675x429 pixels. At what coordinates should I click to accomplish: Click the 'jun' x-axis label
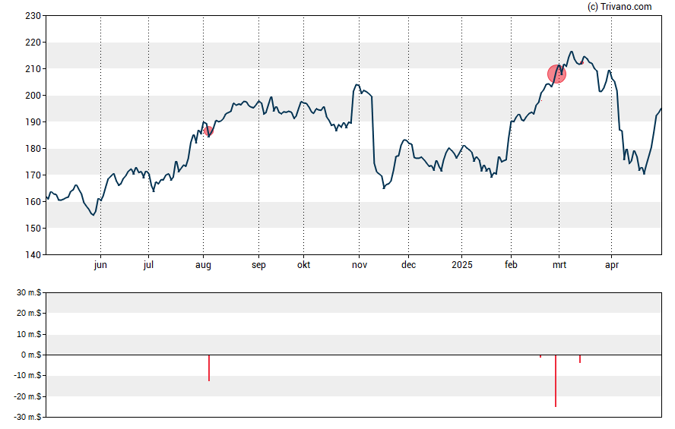(100, 265)
